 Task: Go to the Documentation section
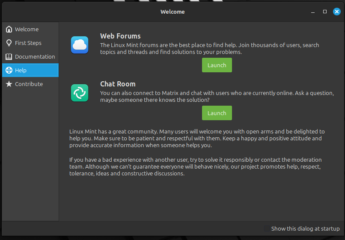point(30,56)
